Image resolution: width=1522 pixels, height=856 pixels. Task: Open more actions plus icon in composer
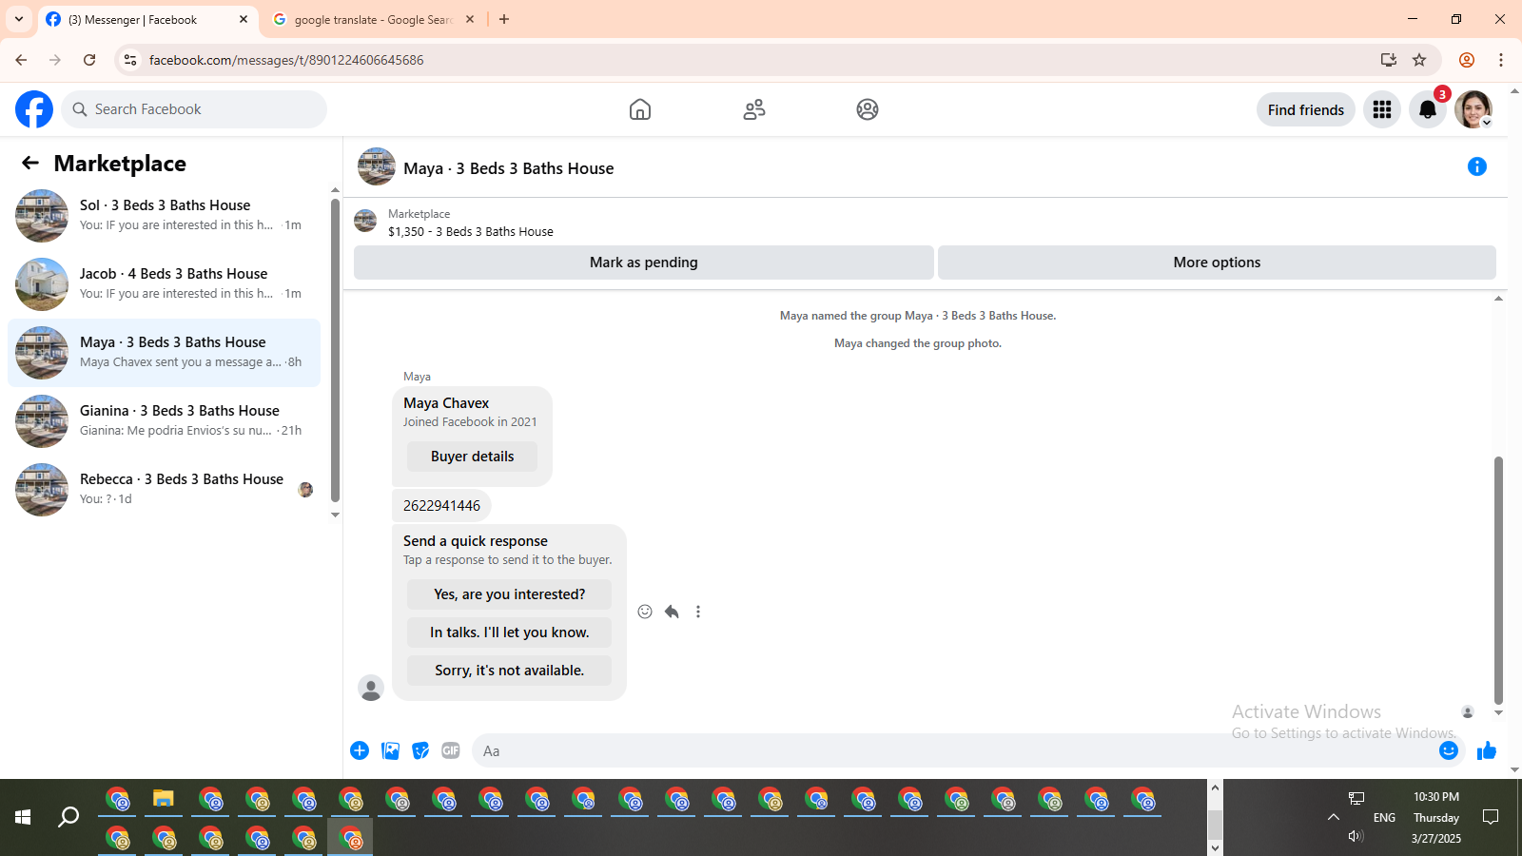(x=360, y=750)
